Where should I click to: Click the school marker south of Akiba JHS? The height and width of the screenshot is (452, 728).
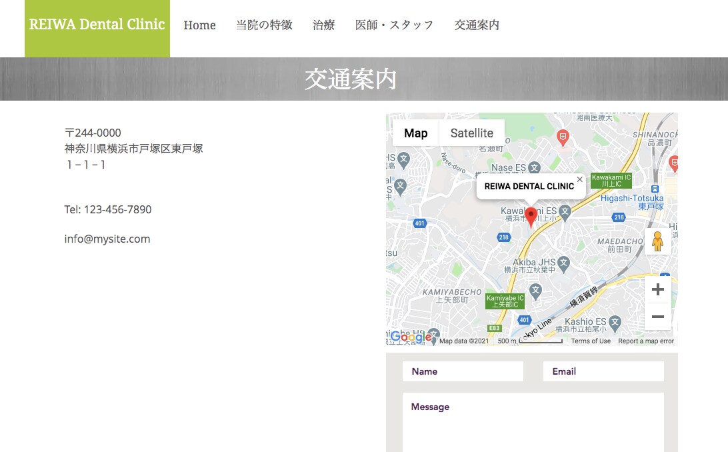click(535, 291)
